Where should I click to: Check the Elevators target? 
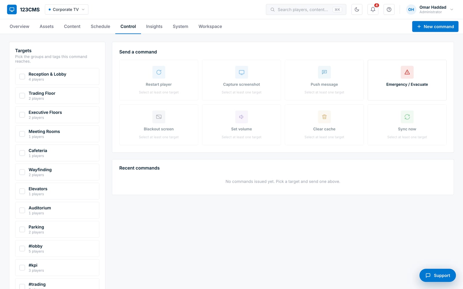click(x=22, y=191)
